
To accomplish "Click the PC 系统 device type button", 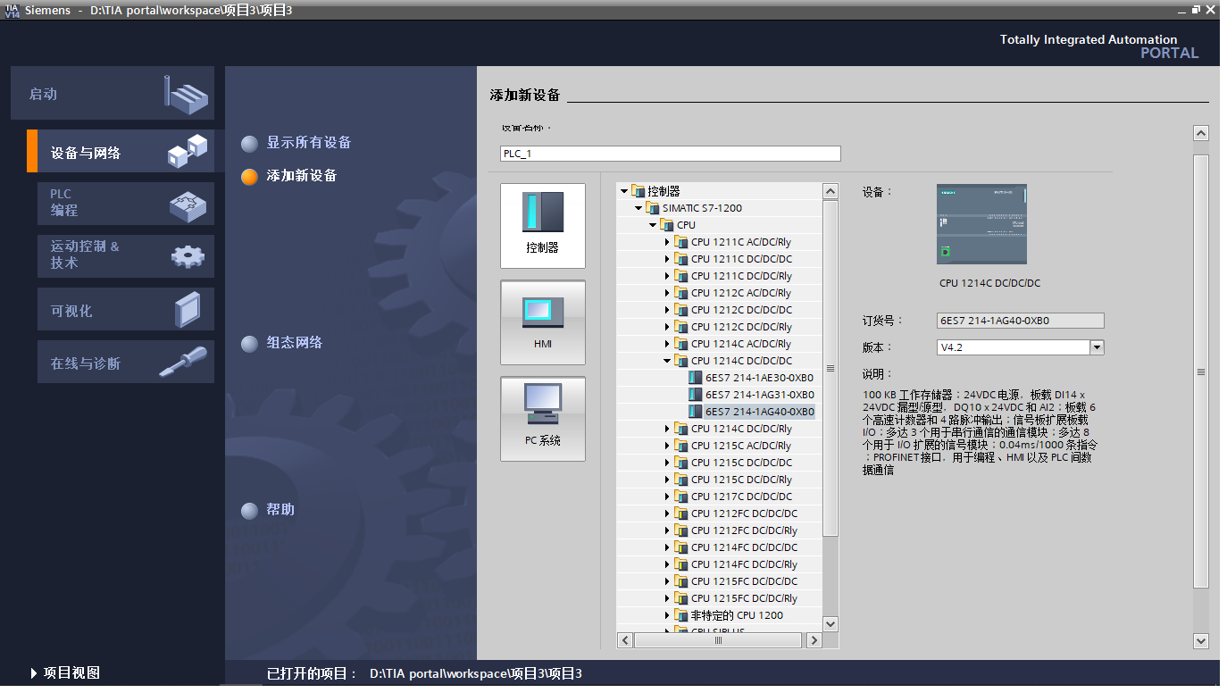I will pyautogui.click(x=543, y=419).
